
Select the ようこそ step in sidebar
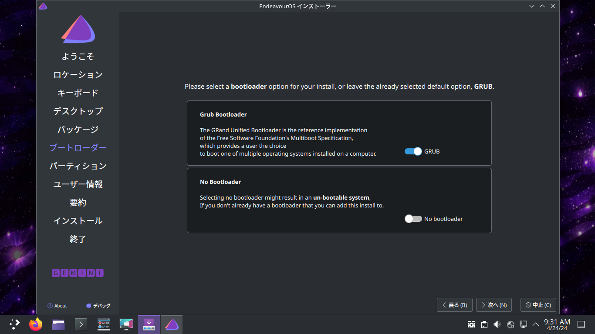point(78,57)
